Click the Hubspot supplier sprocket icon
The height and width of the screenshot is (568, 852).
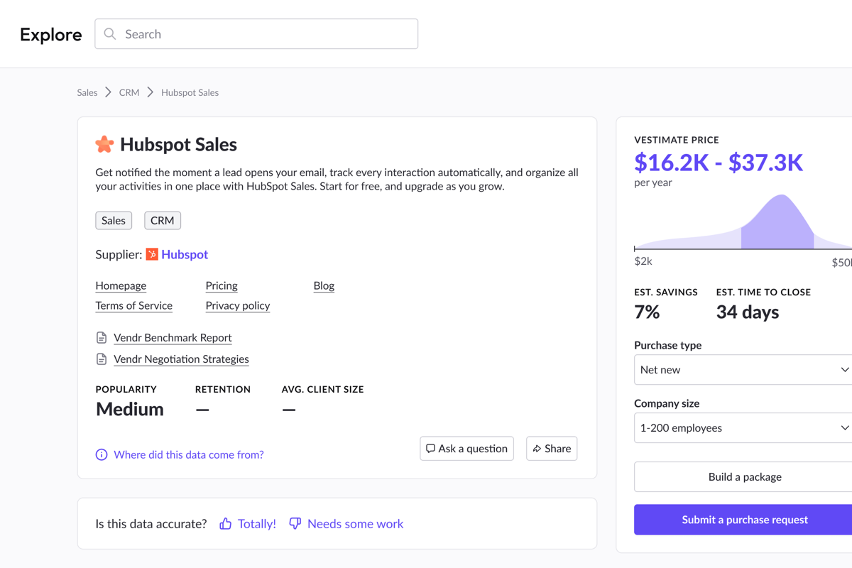[x=152, y=254]
